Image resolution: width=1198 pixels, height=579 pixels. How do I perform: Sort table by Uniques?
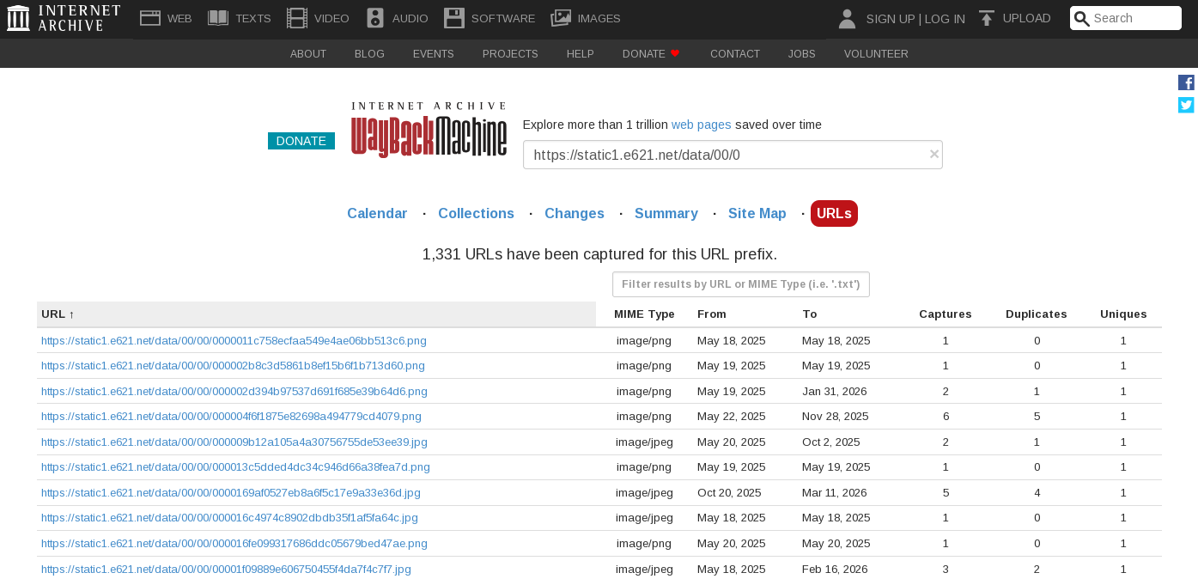1123,314
